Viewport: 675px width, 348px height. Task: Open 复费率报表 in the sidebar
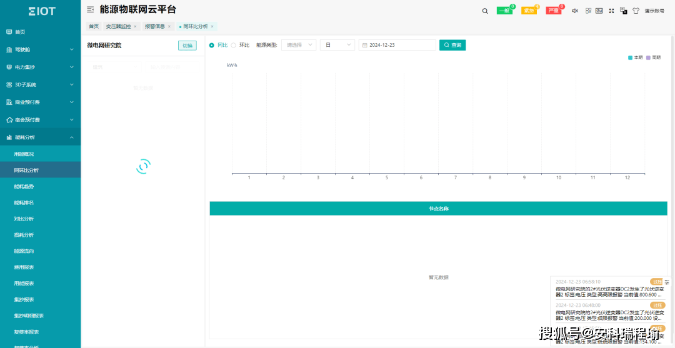41,332
